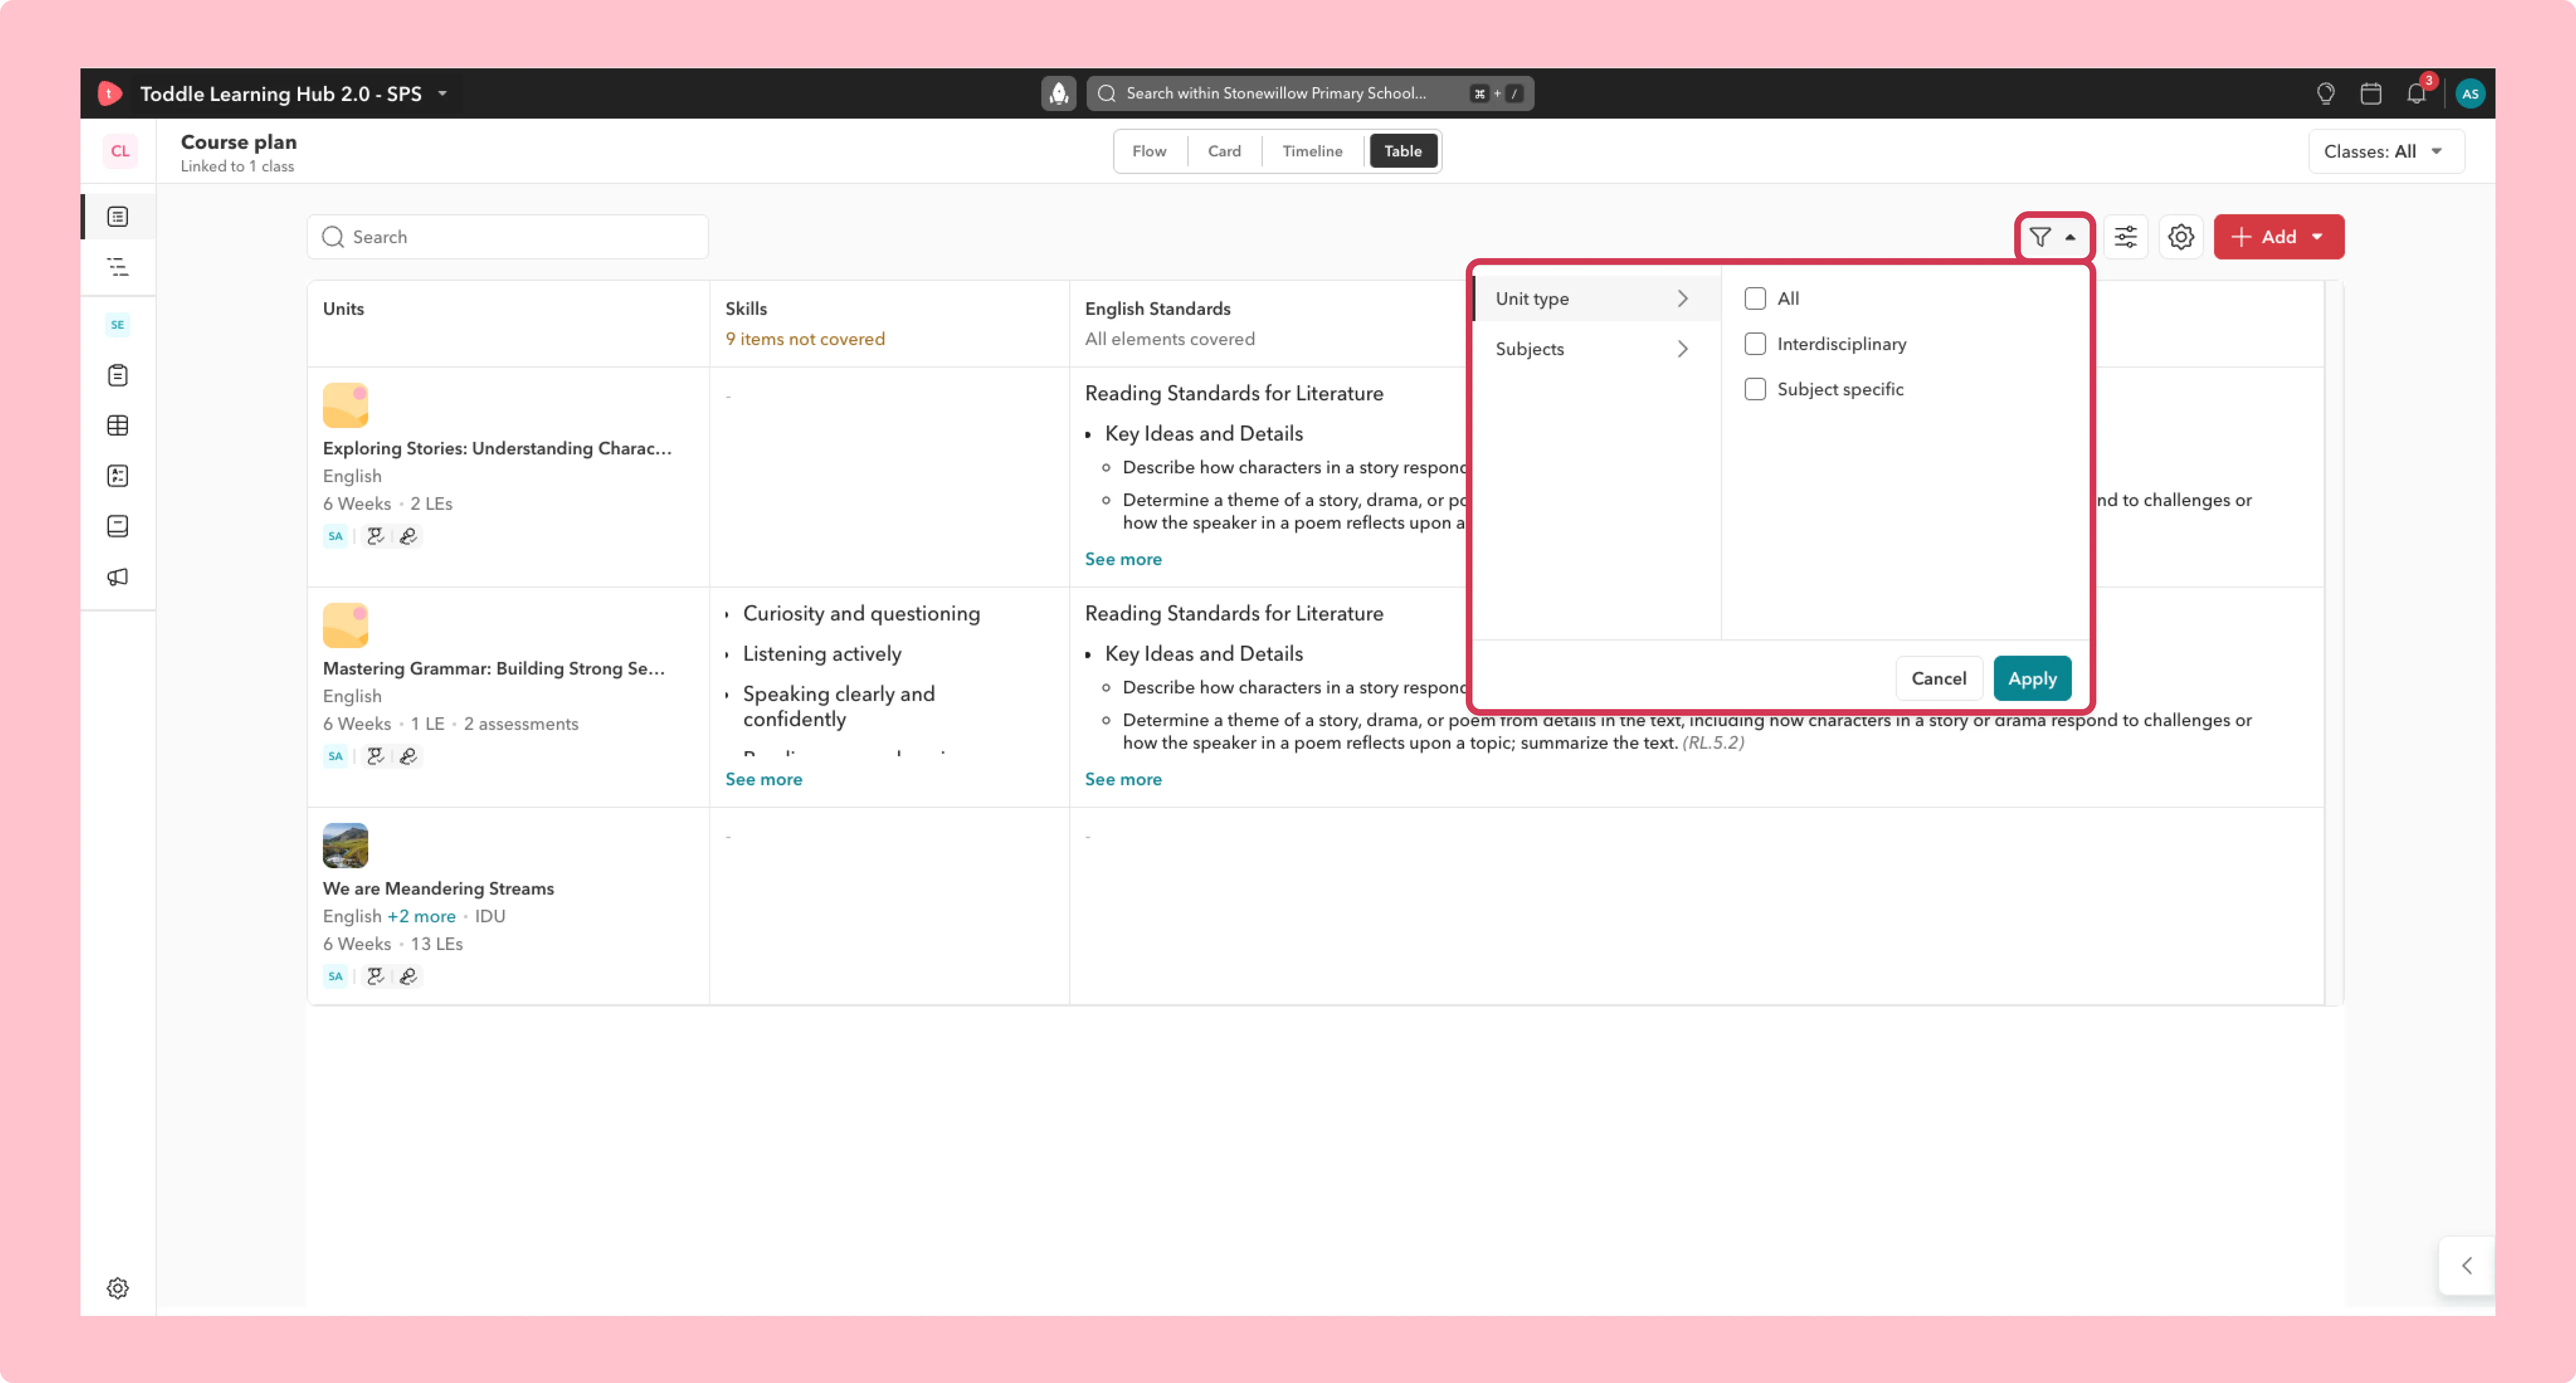The image size is (2576, 1383).
Task: Open the Exploring Stories unit title
Action: tap(497, 449)
